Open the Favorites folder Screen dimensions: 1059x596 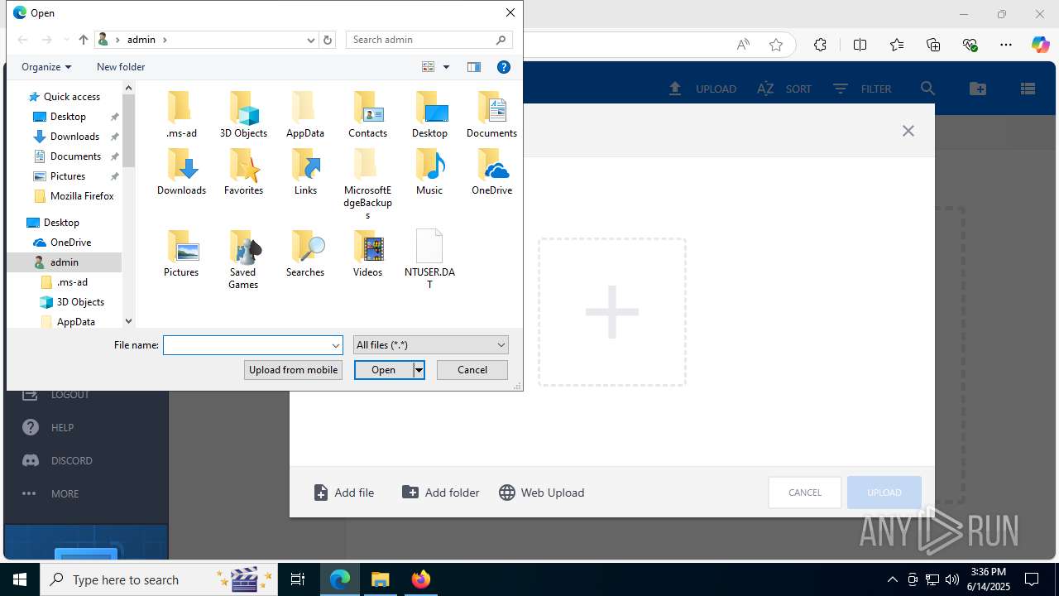click(243, 171)
